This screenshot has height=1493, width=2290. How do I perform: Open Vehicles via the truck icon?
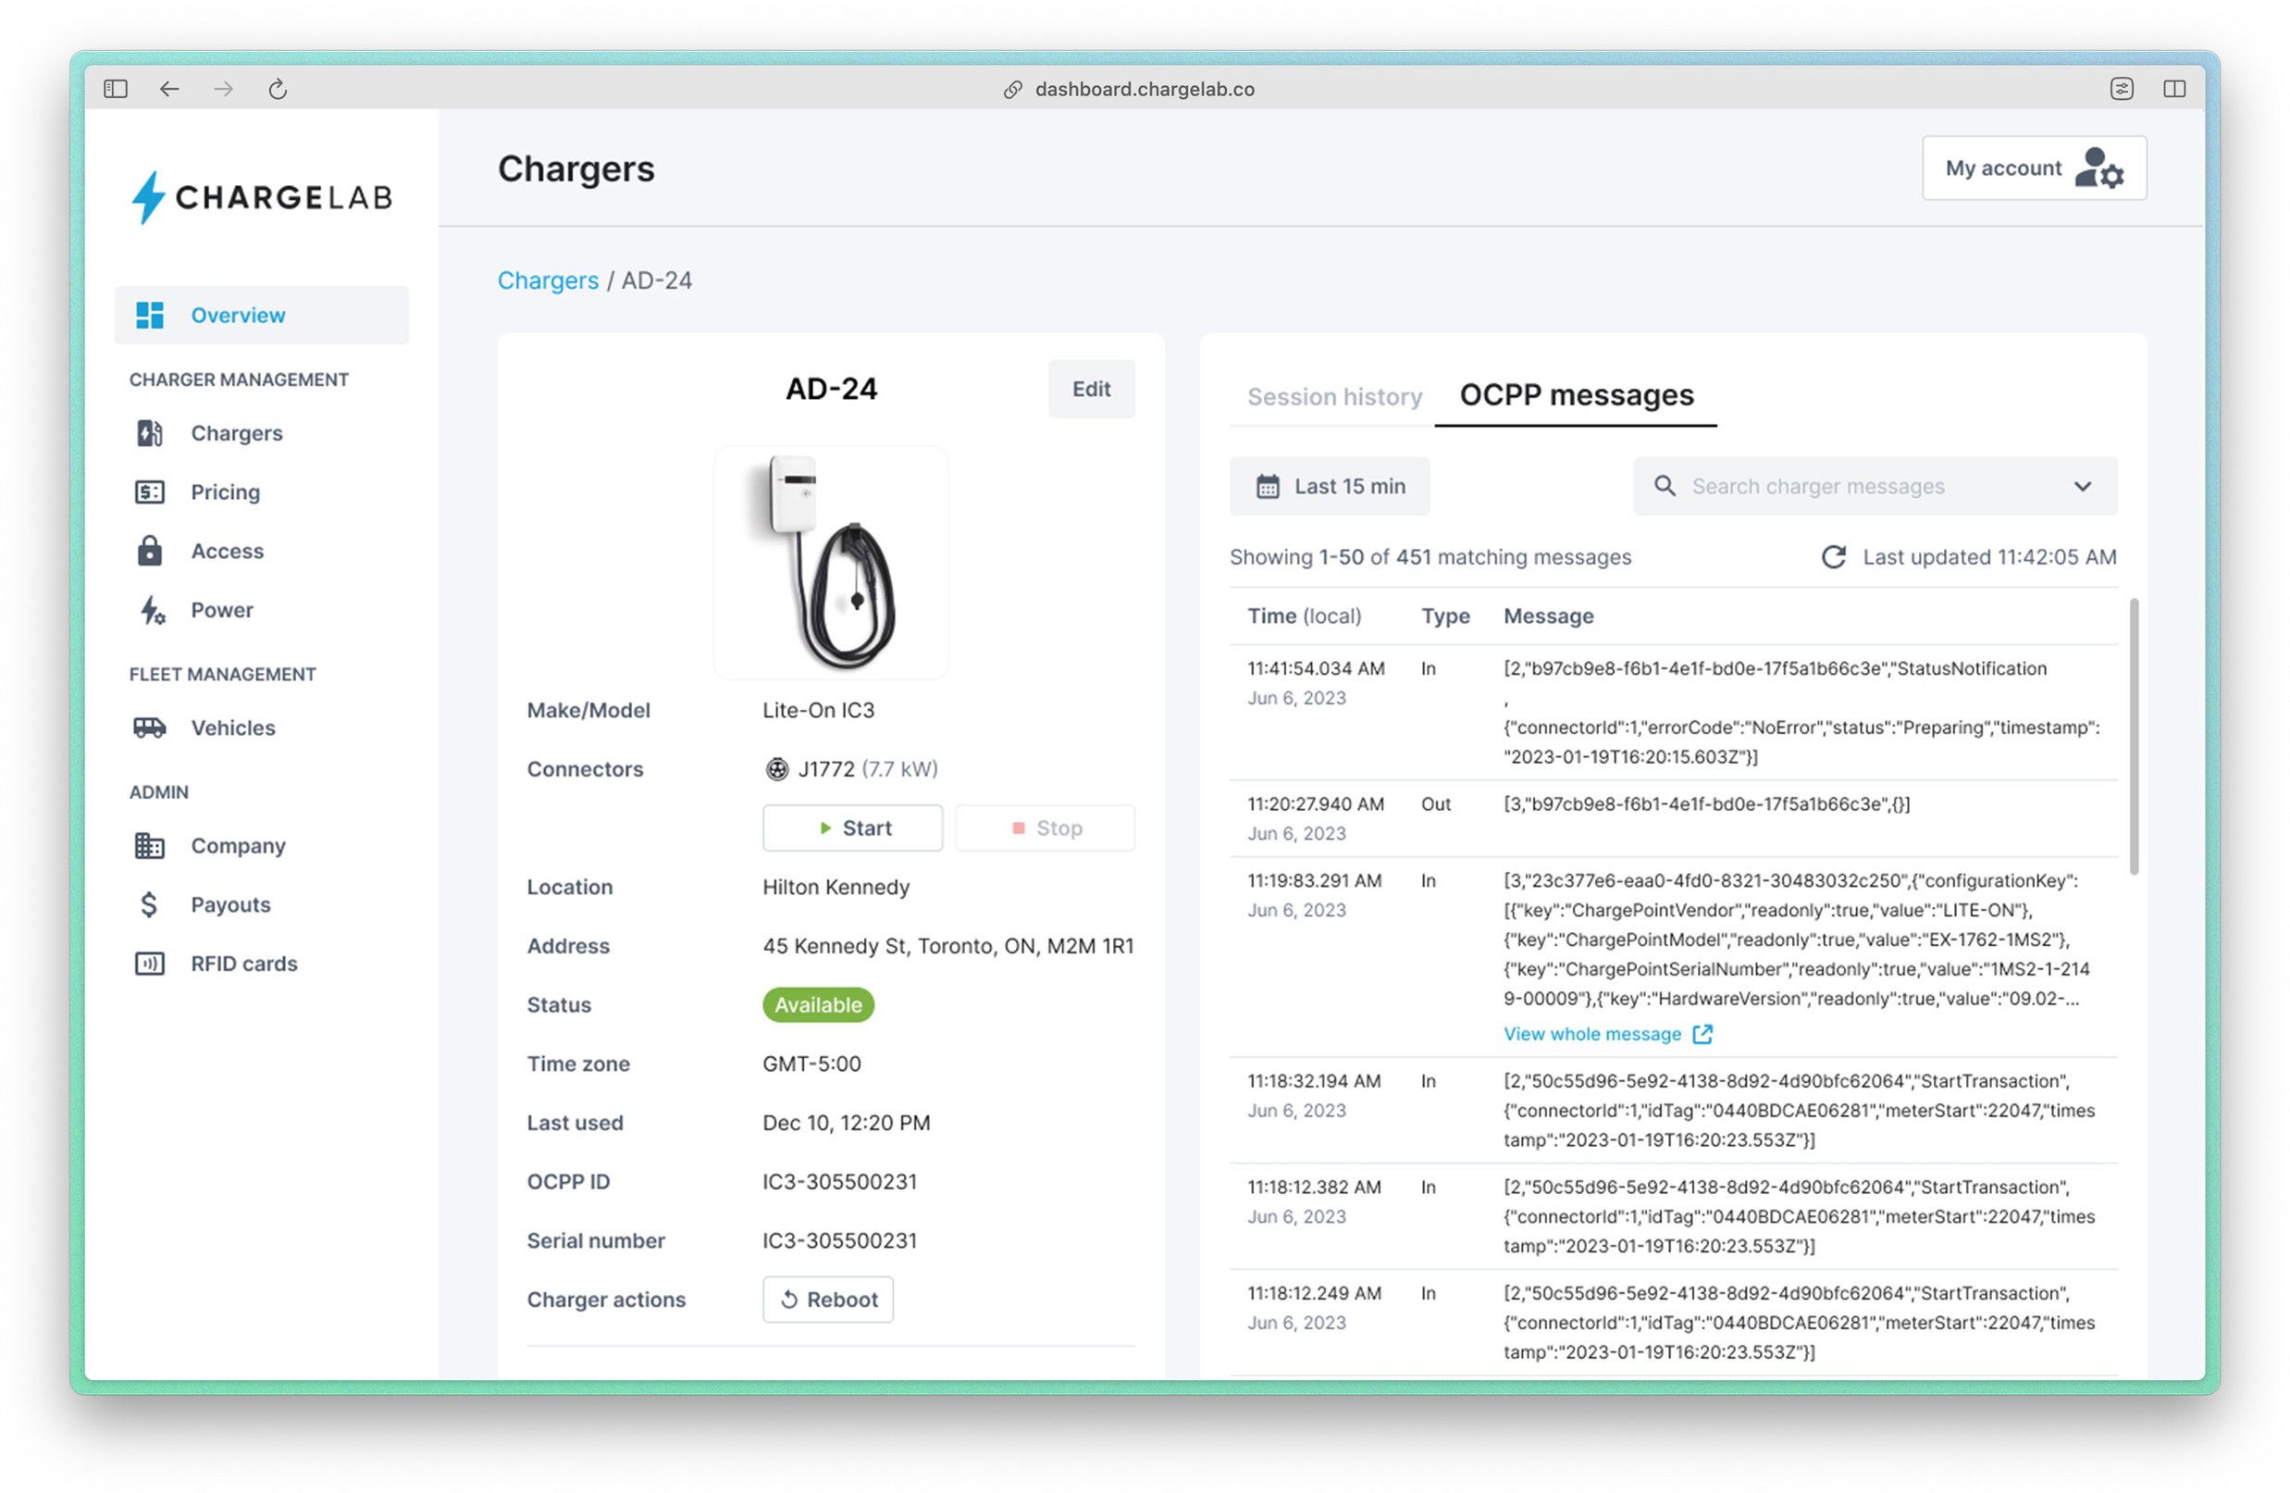pos(149,728)
